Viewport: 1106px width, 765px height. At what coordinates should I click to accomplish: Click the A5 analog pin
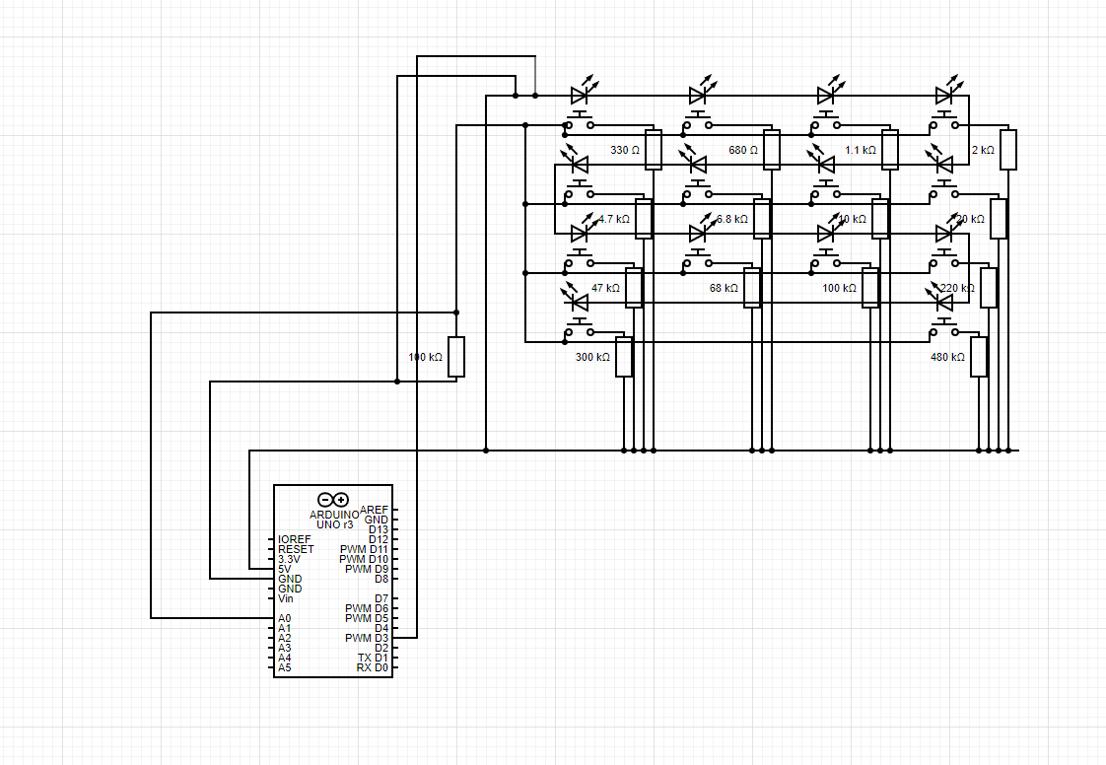pyautogui.click(x=284, y=667)
